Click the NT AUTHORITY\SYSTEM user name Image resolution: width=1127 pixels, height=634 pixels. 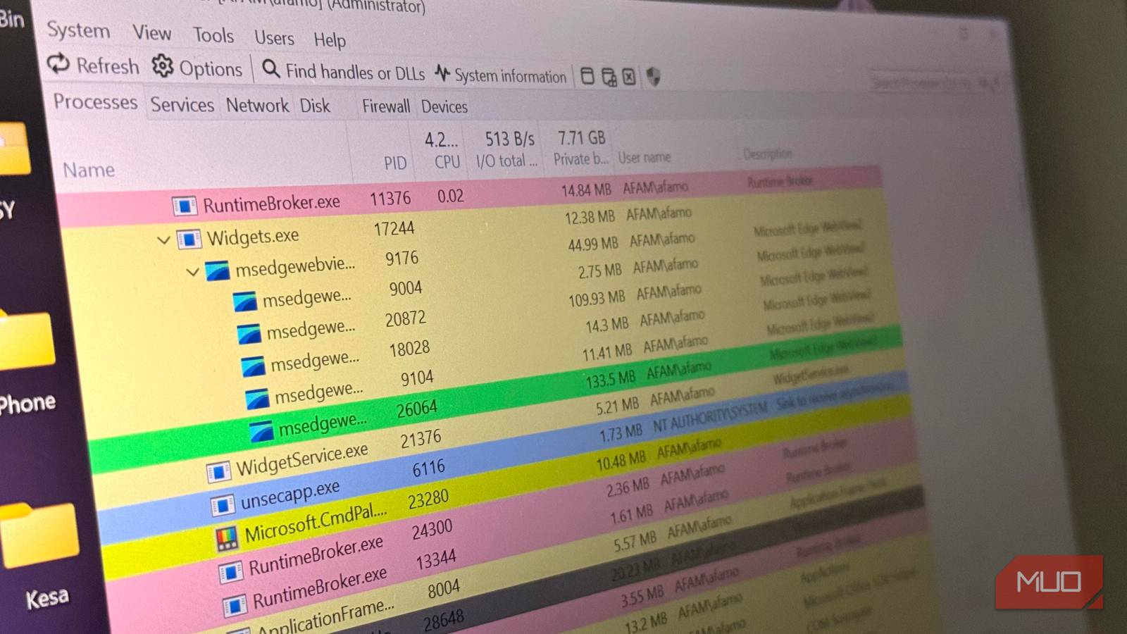click(x=710, y=417)
